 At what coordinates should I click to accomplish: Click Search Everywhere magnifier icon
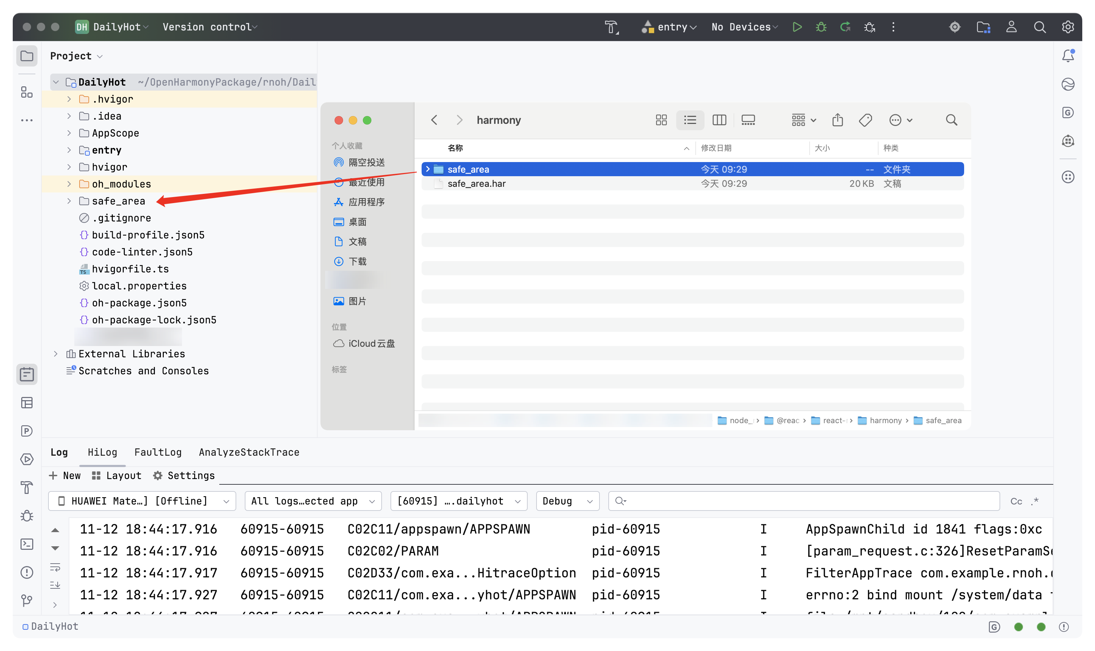tap(1039, 27)
